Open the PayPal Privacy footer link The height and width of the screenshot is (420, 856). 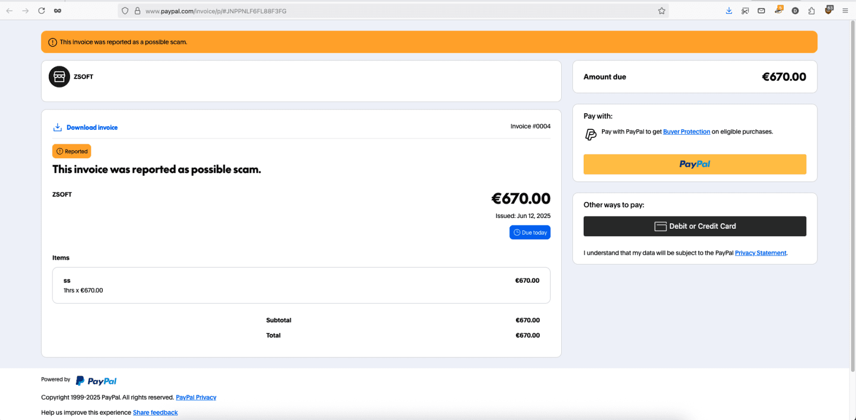point(196,398)
